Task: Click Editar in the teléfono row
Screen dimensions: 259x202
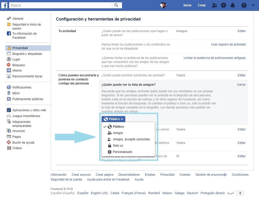Action: (242, 143)
